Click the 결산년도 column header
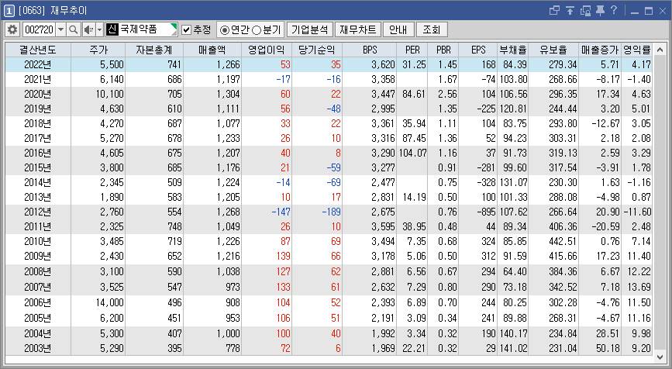The height and width of the screenshot is (369, 672). click(x=38, y=50)
